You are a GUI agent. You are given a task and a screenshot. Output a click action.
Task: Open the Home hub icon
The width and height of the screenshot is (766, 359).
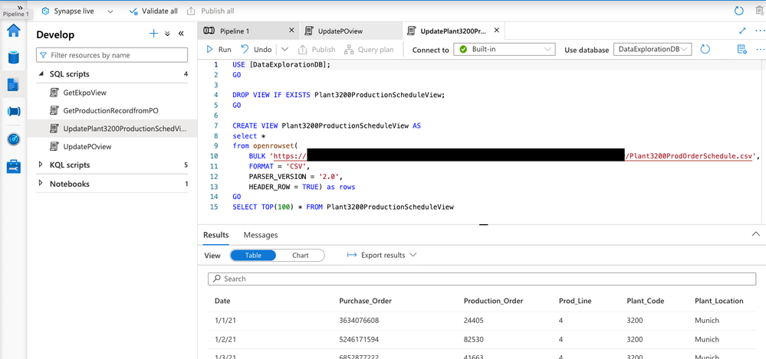point(14,31)
